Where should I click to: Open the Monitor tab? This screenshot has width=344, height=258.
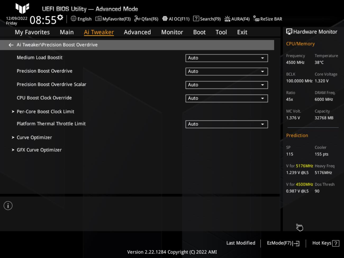tap(172, 32)
